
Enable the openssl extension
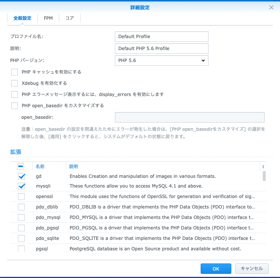(x=21, y=197)
